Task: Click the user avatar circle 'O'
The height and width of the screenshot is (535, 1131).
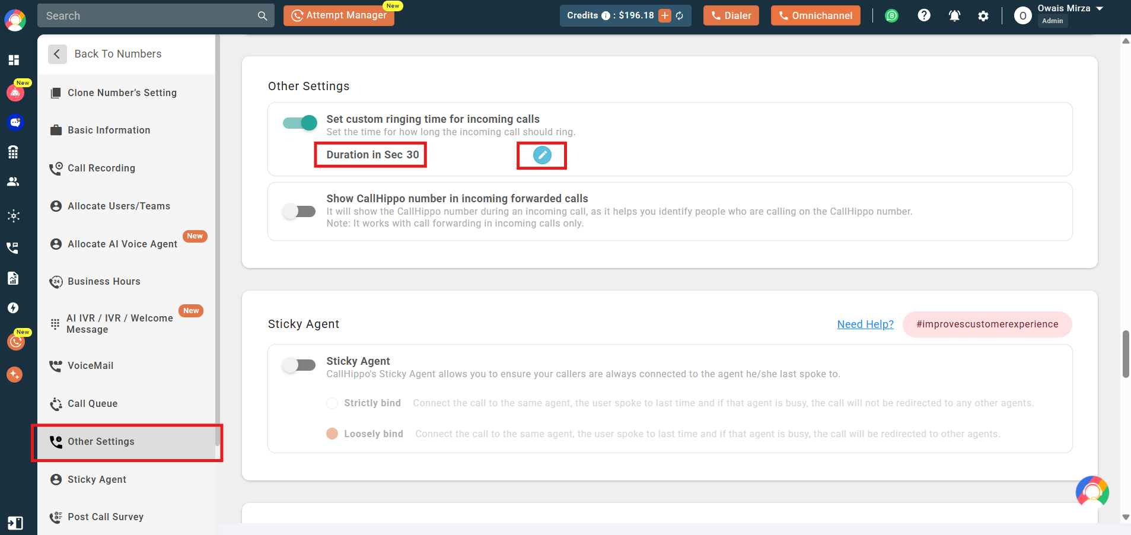Action: [x=1022, y=16]
